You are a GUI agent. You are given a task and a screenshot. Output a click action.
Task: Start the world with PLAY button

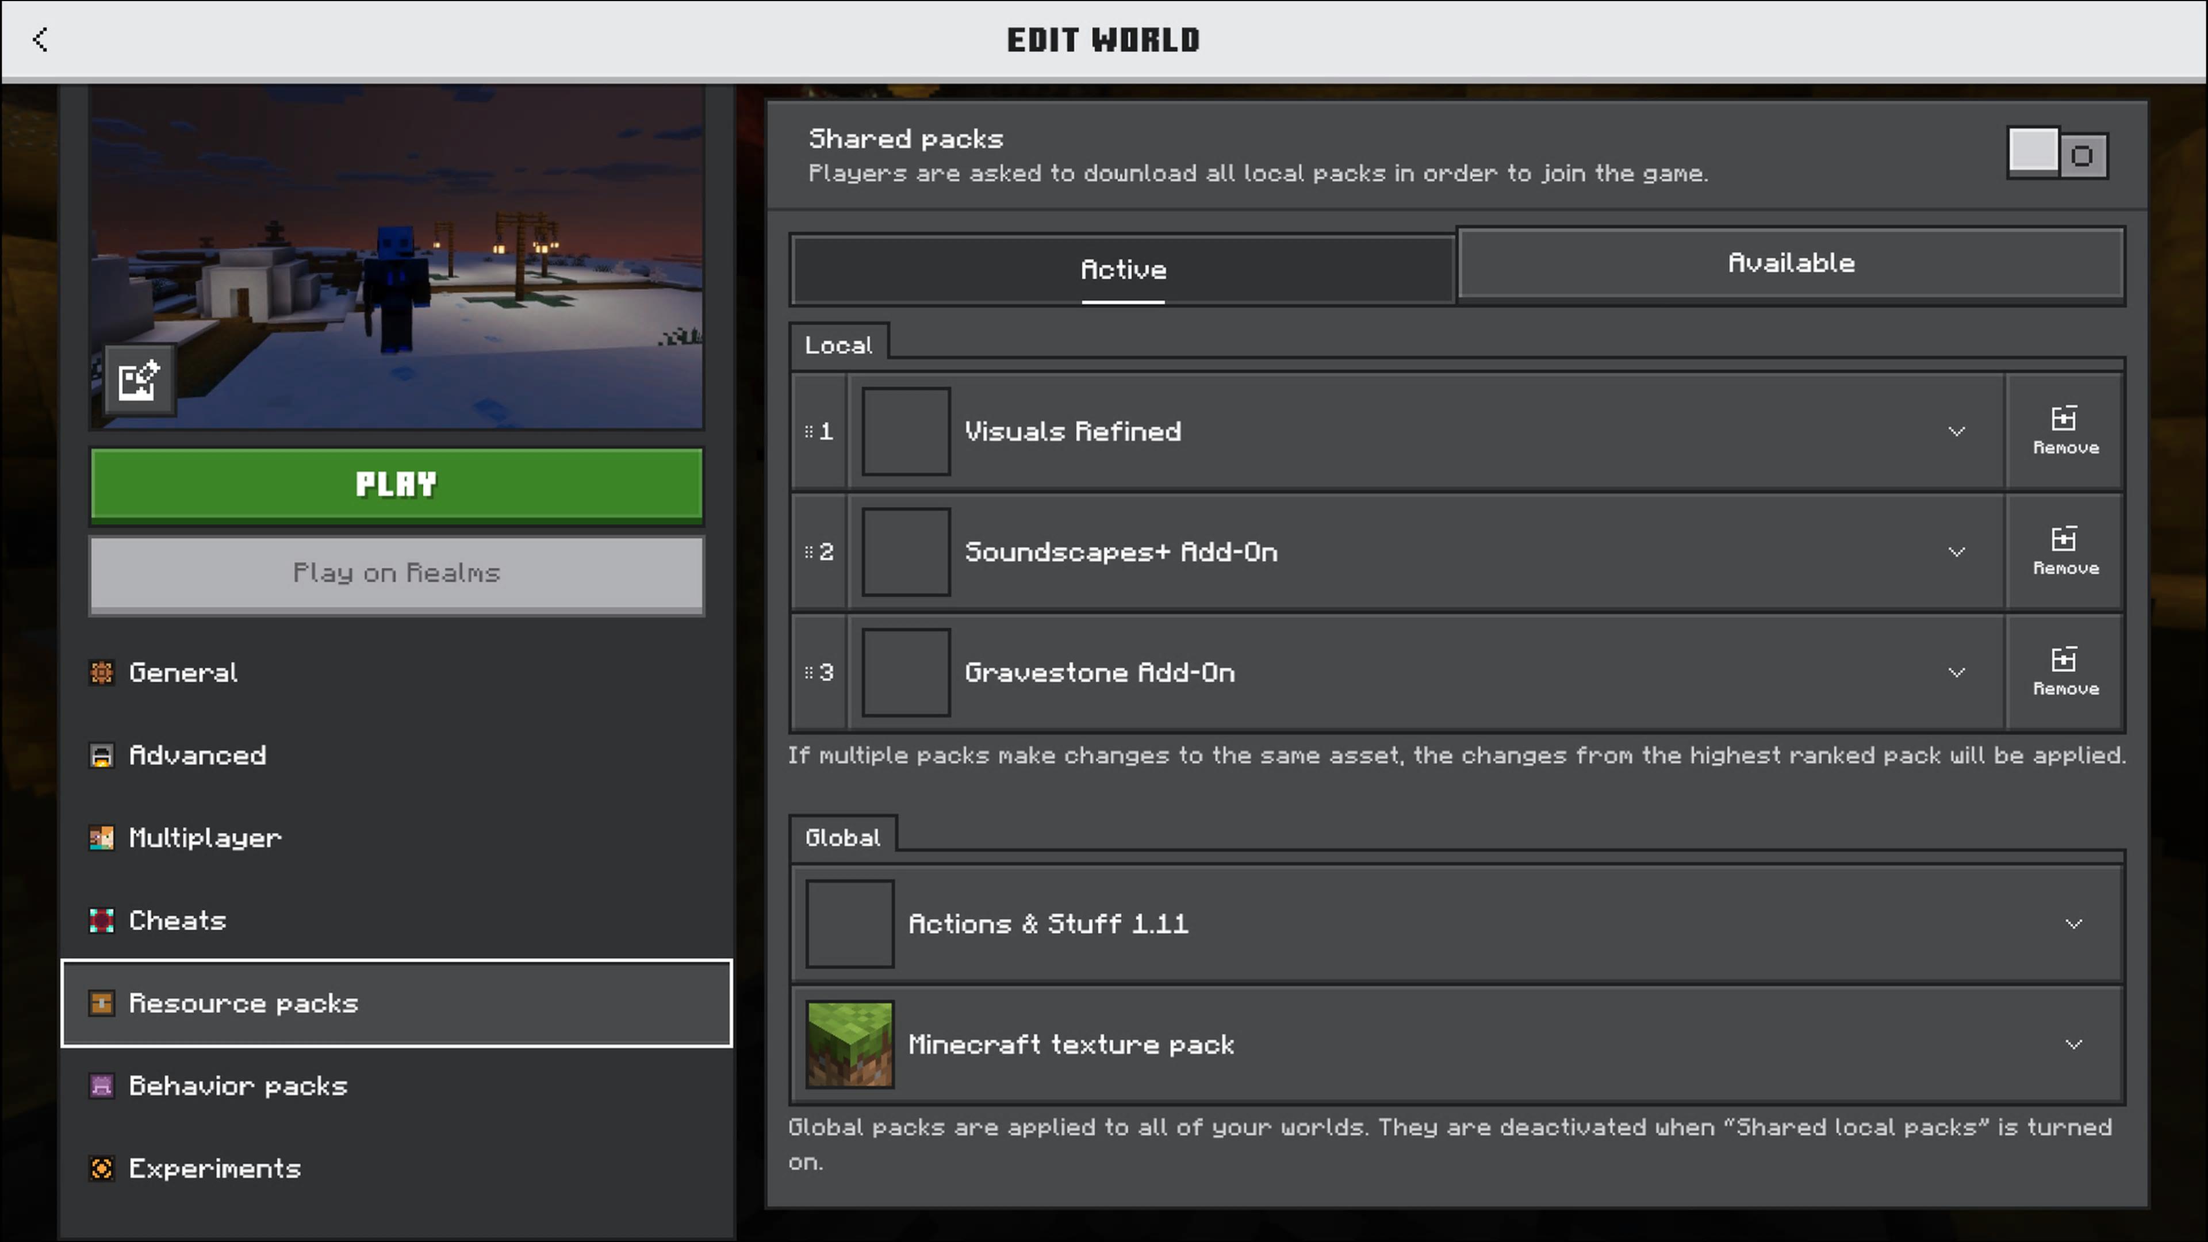(396, 485)
